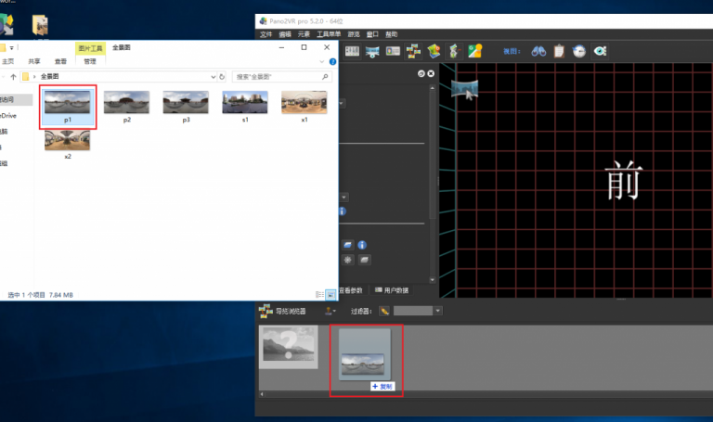The height and width of the screenshot is (422, 713).
Task: Open the 查看 ribbon tab in Explorer
Action: coord(60,61)
